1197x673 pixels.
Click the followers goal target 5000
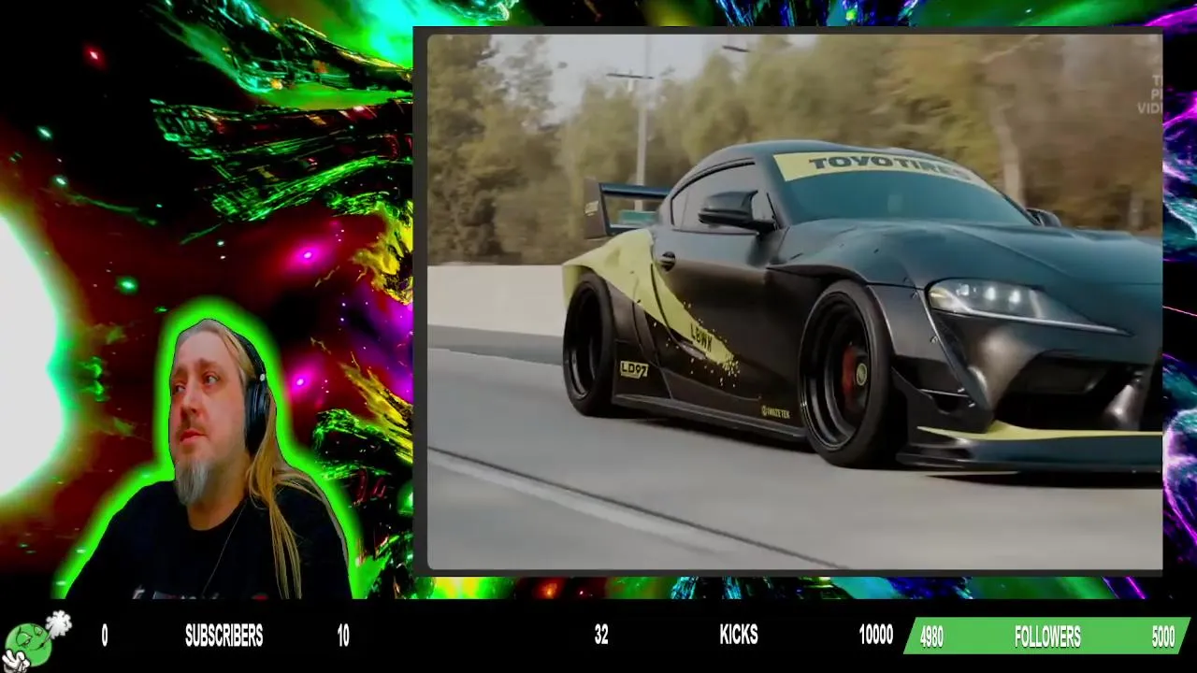[1163, 637]
